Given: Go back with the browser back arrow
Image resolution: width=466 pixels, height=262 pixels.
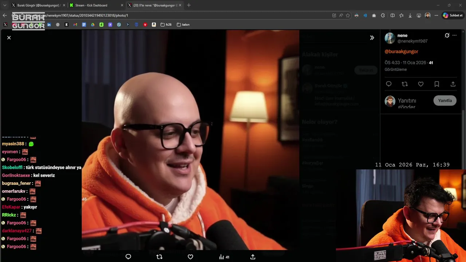Looking at the screenshot, I should click(5, 15).
